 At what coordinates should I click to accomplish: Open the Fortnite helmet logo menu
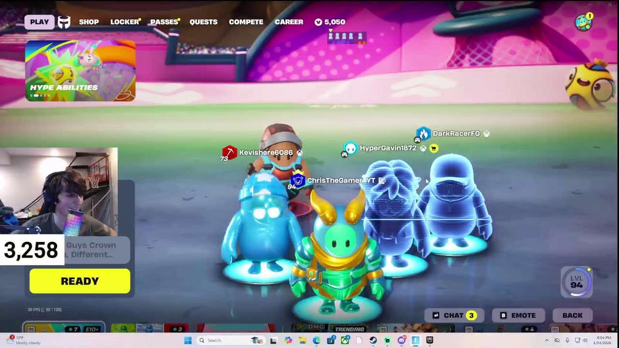pyautogui.click(x=64, y=22)
